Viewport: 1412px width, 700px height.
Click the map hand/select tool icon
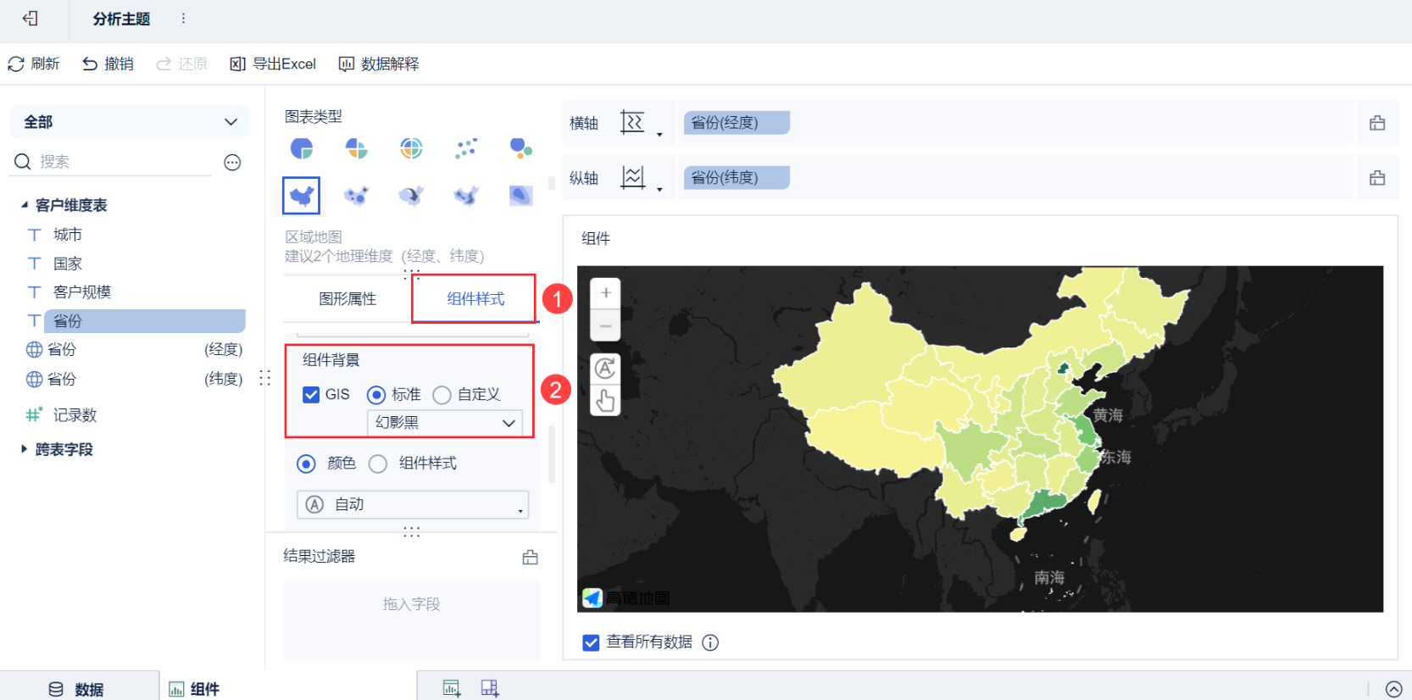coord(605,400)
